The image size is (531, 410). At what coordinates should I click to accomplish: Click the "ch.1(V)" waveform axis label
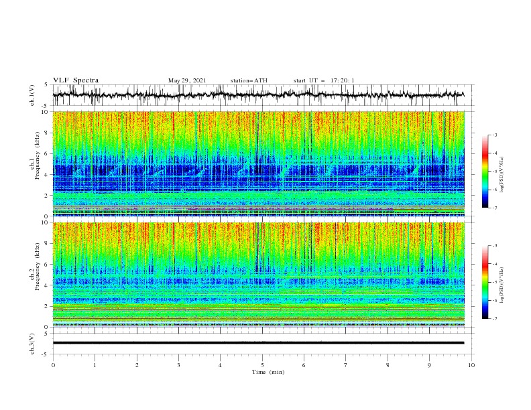[32, 95]
